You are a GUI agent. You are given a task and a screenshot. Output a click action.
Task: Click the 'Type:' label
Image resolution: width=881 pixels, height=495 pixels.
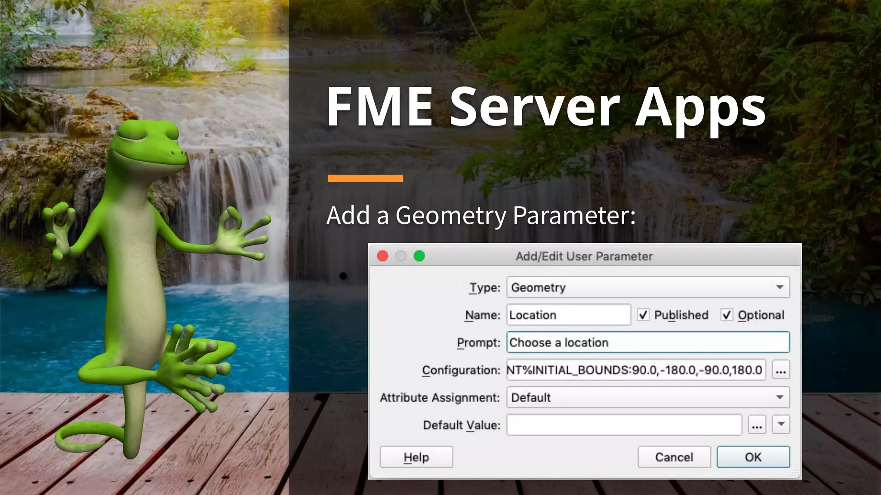485,287
